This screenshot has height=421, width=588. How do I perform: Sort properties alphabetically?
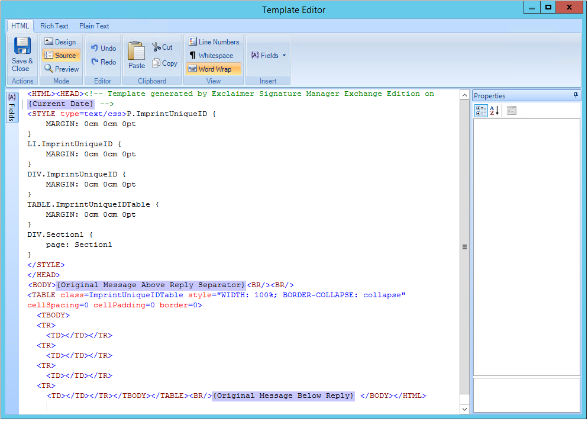pyautogui.click(x=495, y=111)
